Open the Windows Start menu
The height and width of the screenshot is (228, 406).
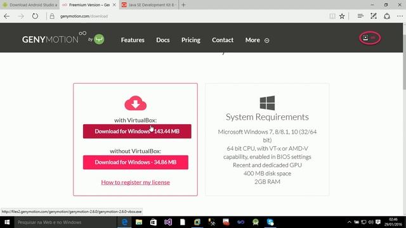coord(7,222)
